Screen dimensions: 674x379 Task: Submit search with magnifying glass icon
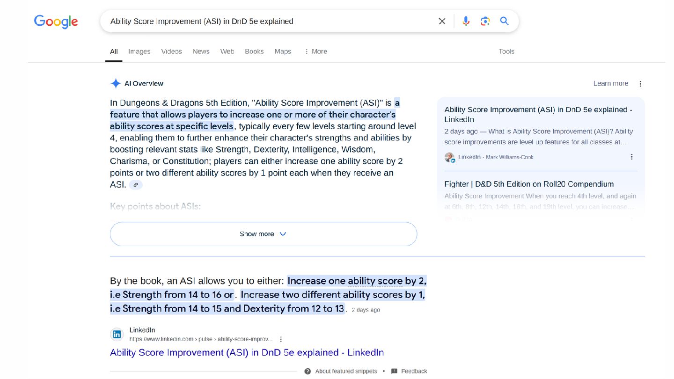504,21
